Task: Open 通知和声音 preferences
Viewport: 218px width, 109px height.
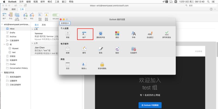Action: pos(101,35)
